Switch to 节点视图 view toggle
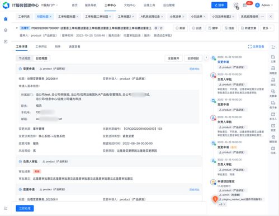The image size is (279, 216). click(x=25, y=58)
